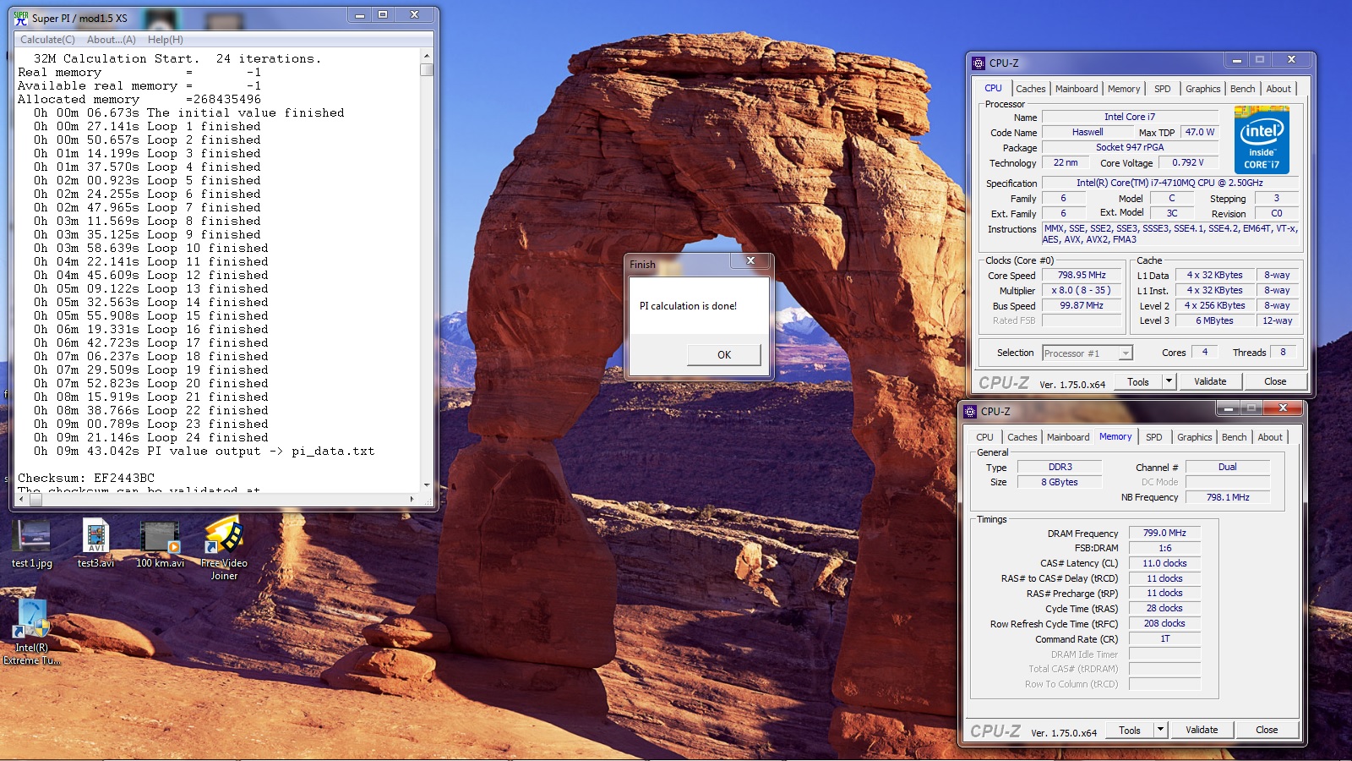The width and height of the screenshot is (1352, 761).
Task: Click the Core Speed value 798.95 MHz
Action: pos(1081,275)
